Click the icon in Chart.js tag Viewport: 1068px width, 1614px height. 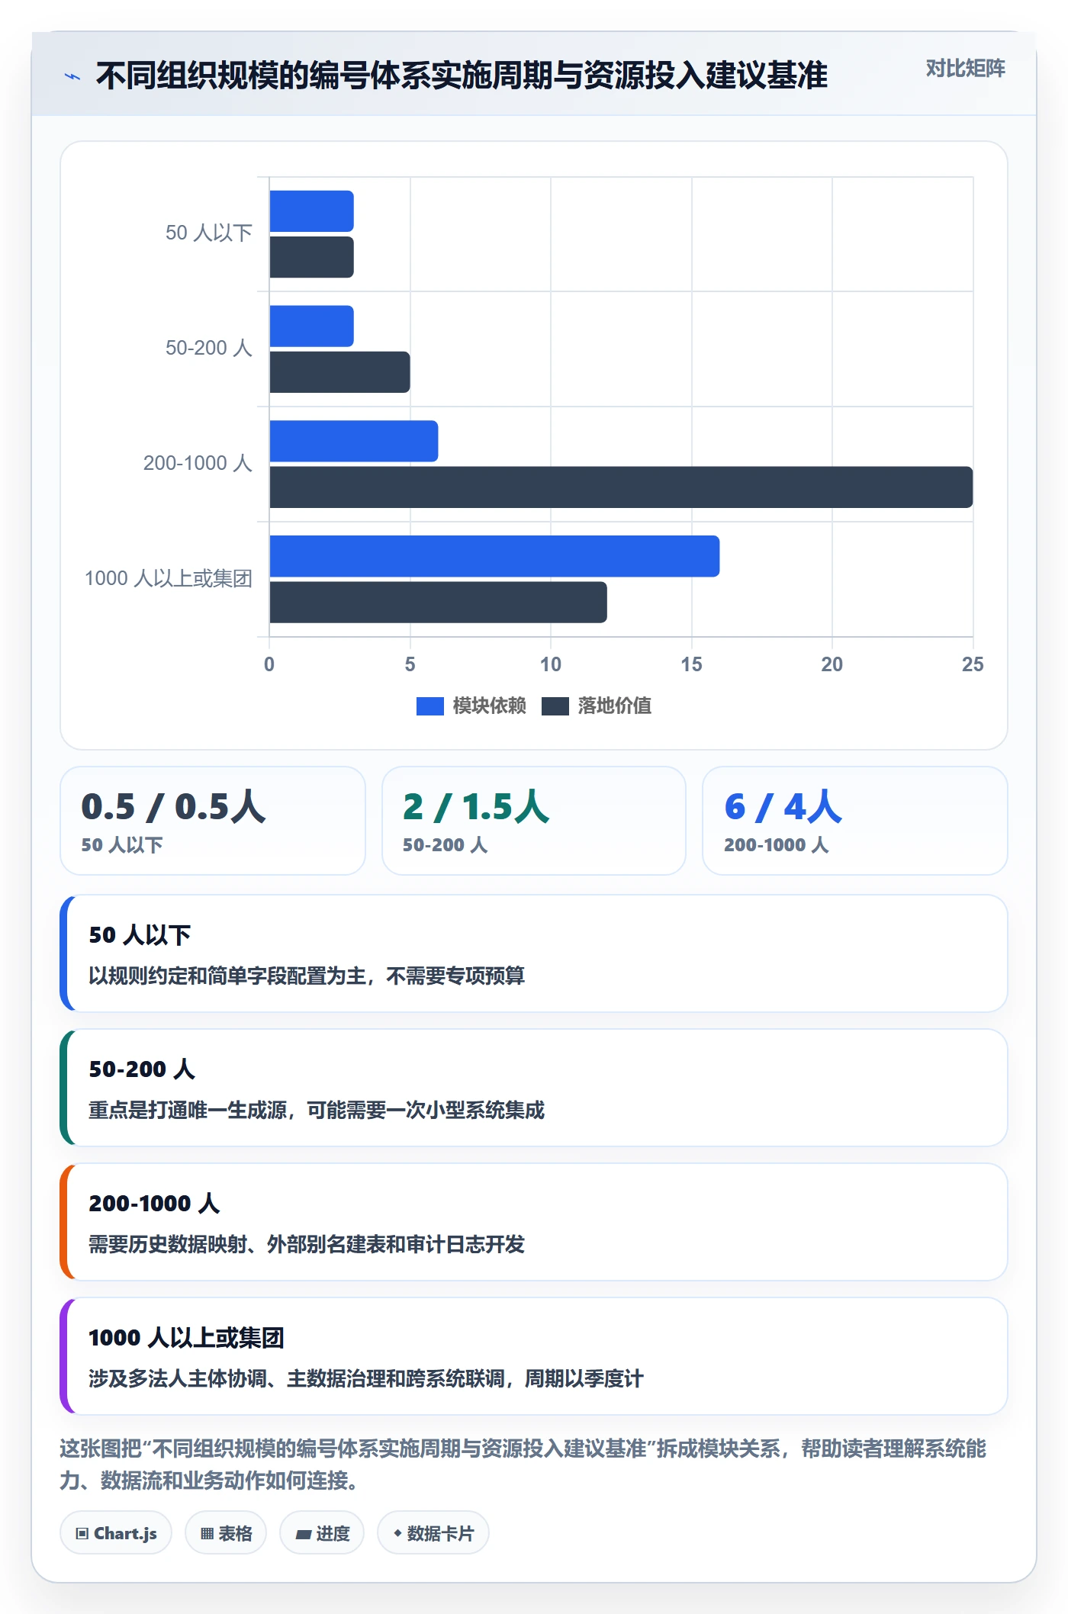(82, 1533)
